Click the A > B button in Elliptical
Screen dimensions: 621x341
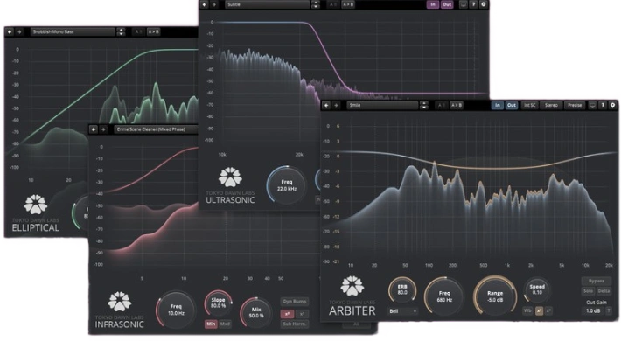tap(153, 31)
